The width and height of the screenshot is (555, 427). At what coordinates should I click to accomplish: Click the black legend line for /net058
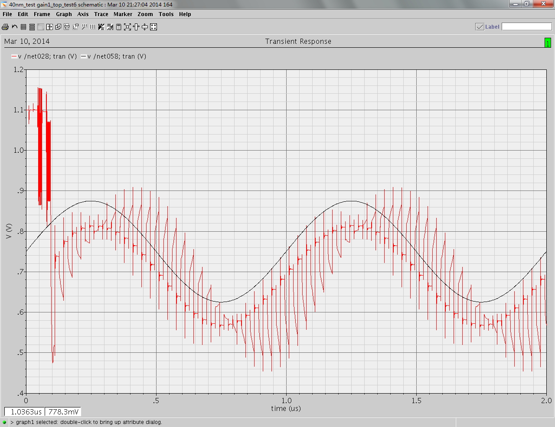pos(84,56)
